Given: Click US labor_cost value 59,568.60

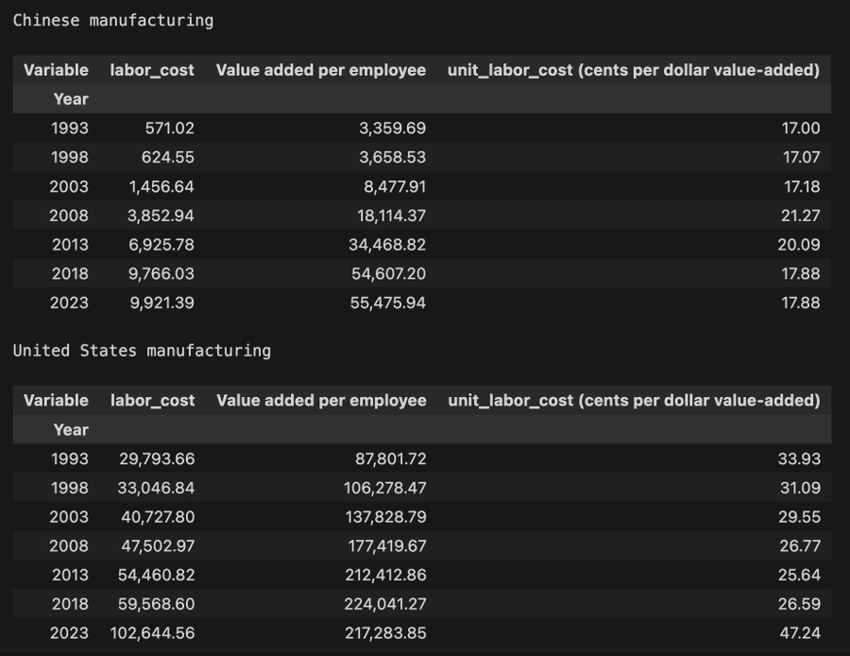Looking at the screenshot, I should pos(157,604).
